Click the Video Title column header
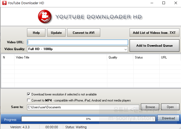Screen dimensions: 181x129 pyautogui.click(x=61, y=57)
